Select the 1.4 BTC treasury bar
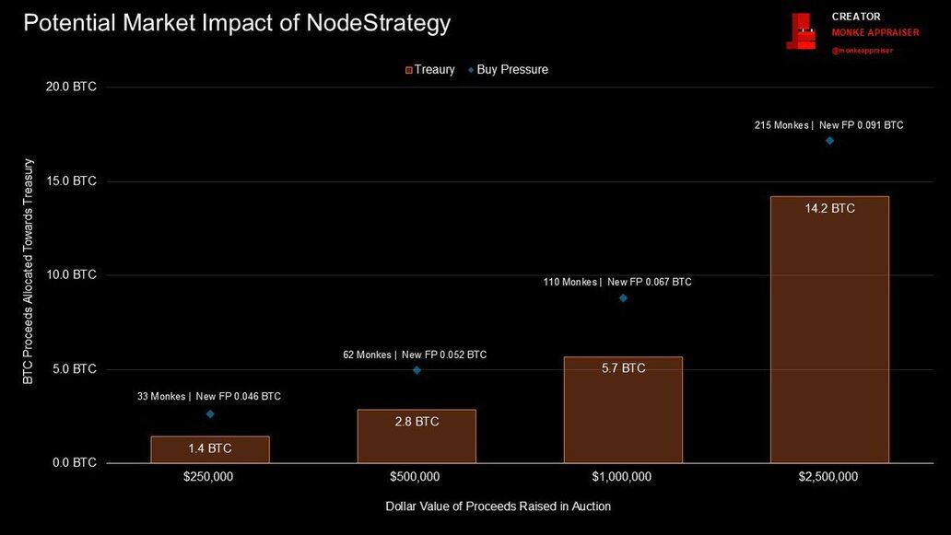The width and height of the screenshot is (951, 535). click(x=210, y=449)
